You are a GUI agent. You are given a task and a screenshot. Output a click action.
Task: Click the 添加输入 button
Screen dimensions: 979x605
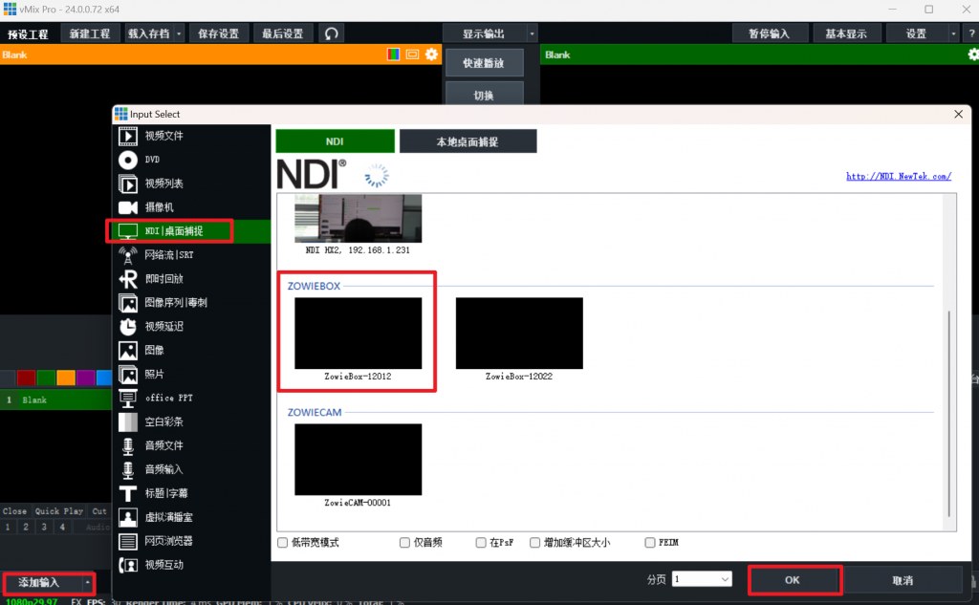click(x=42, y=582)
